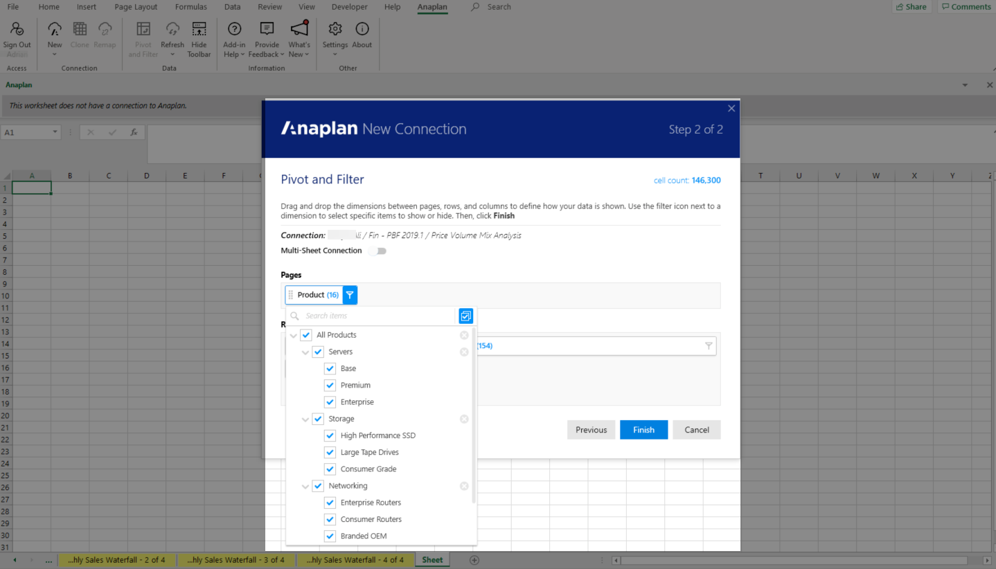Open Add-in Help icon
Screen dimensions: 996x569
coord(234,29)
